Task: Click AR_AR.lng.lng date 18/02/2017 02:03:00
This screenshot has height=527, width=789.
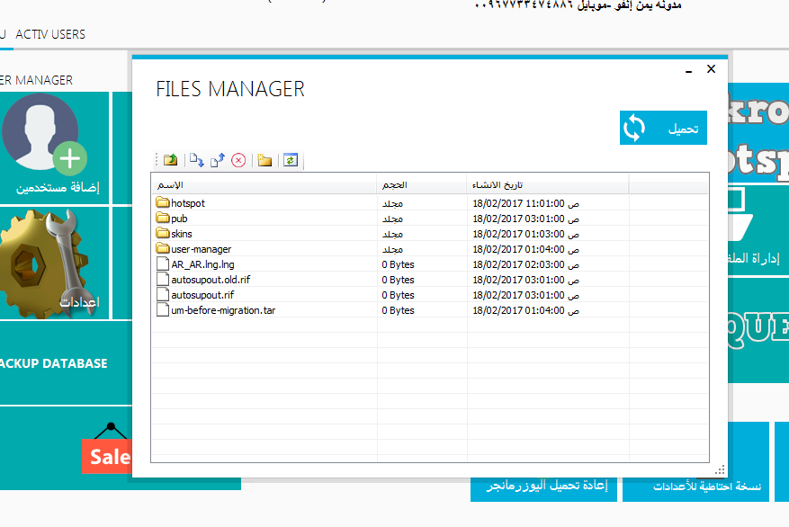Action: [525, 264]
